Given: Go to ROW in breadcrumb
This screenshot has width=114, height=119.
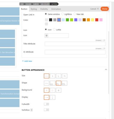Looking at the screenshot, I should click(22, 4).
